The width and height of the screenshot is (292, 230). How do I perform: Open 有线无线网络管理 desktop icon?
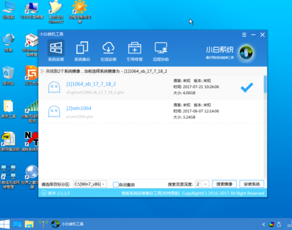coord(9,177)
